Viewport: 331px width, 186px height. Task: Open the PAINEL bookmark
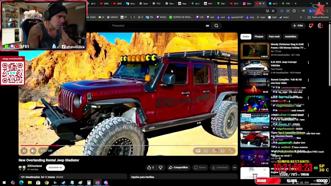(161, 17)
